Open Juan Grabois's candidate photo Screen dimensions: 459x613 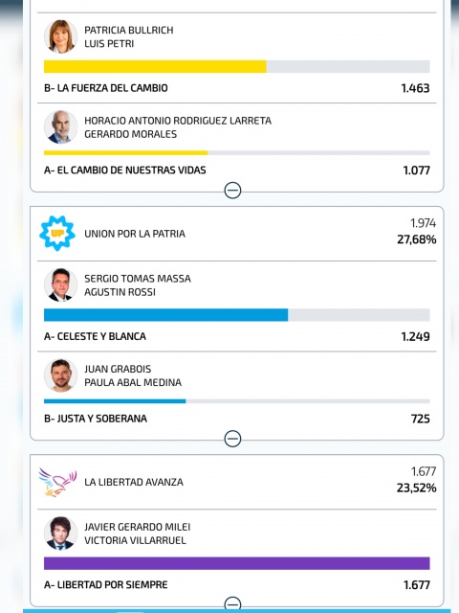60,375
